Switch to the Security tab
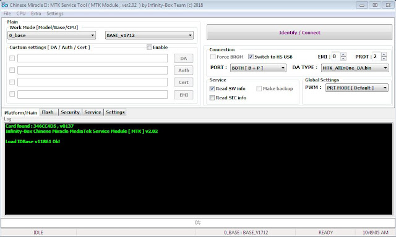The image size is (396, 237). coord(70,112)
